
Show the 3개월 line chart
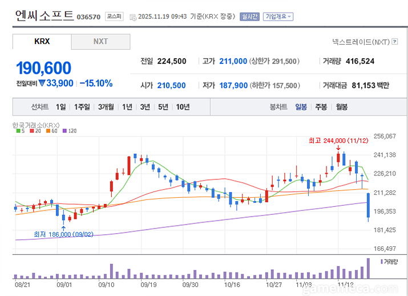point(106,107)
